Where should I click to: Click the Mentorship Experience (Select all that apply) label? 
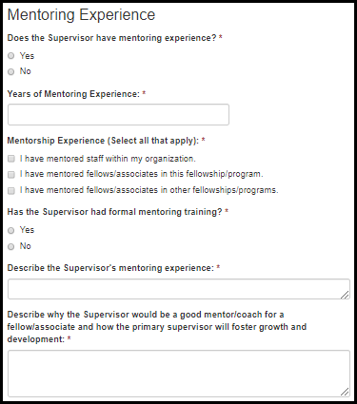pyautogui.click(x=103, y=141)
